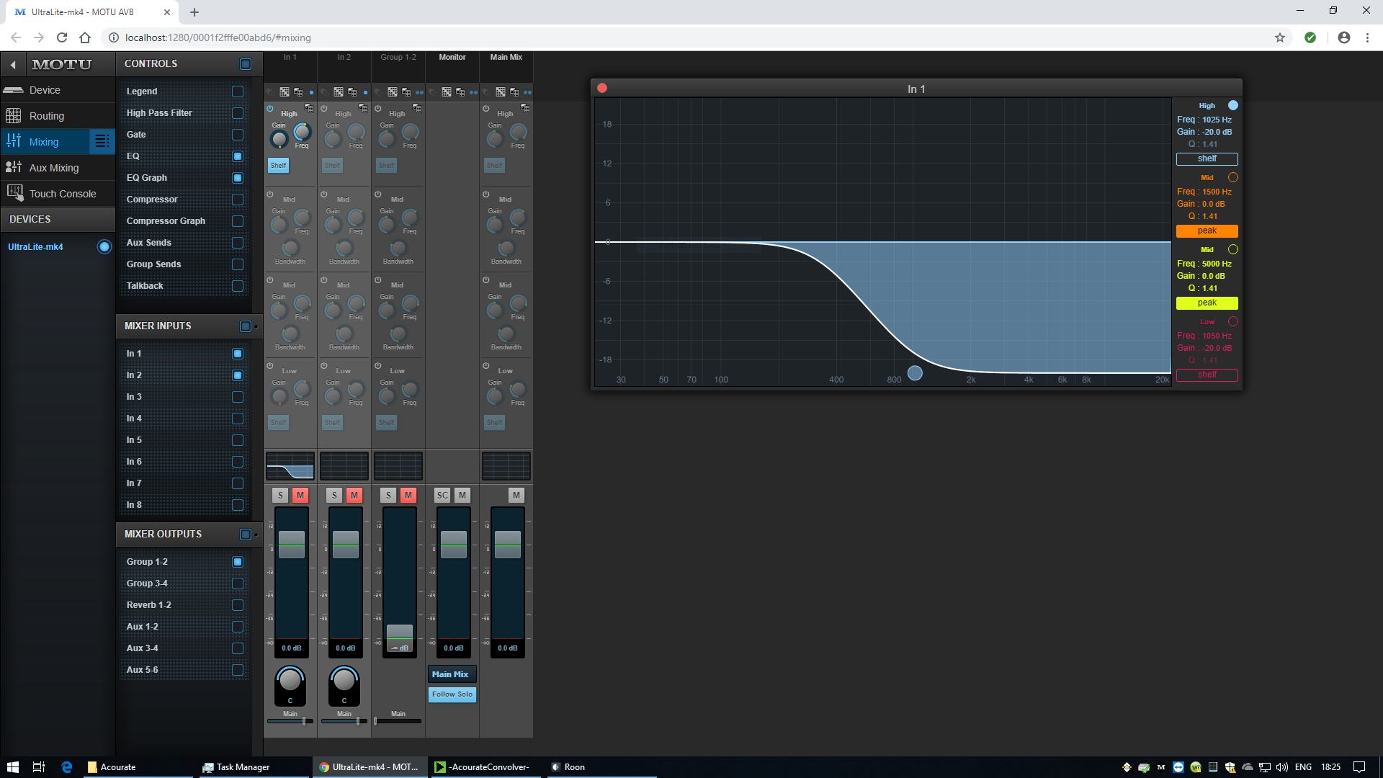
Task: Click the UltraLite-mk4 device status circle
Action: coord(104,247)
